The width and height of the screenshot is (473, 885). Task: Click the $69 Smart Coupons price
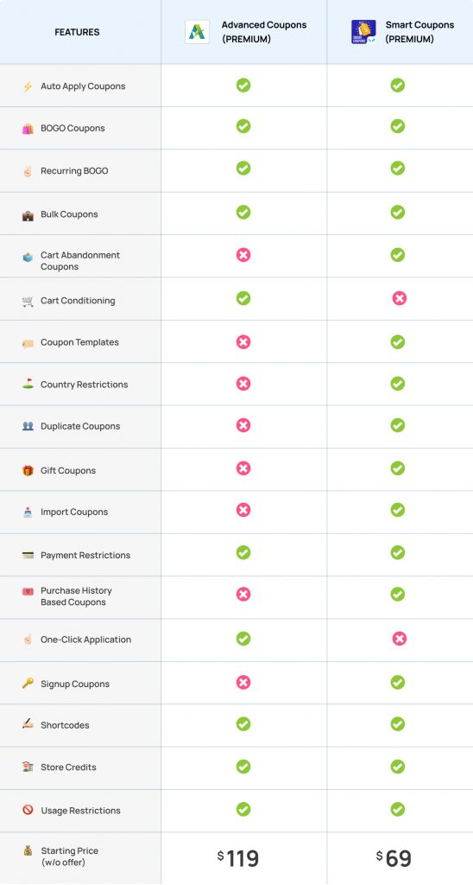coord(394,858)
